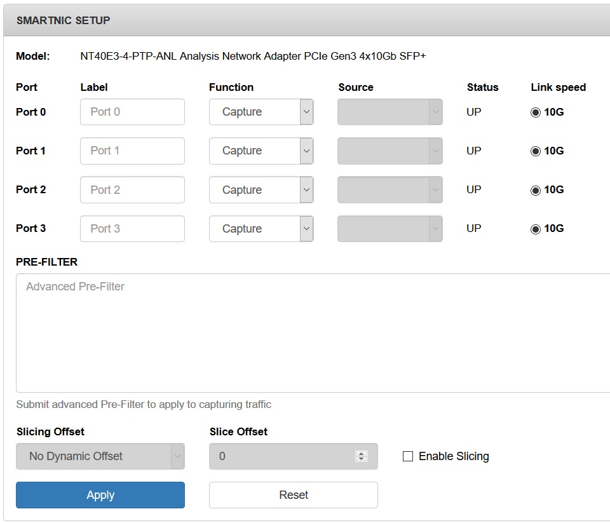The width and height of the screenshot is (610, 523).
Task: Select the 10G radio button for Port 3
Action: (x=535, y=229)
